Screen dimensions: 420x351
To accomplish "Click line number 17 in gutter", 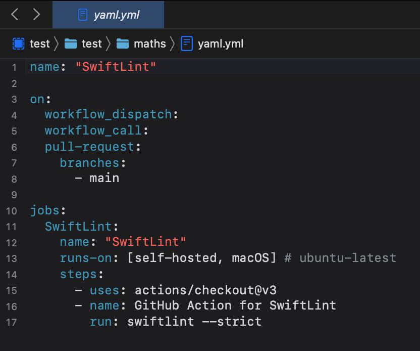I will [x=12, y=322].
